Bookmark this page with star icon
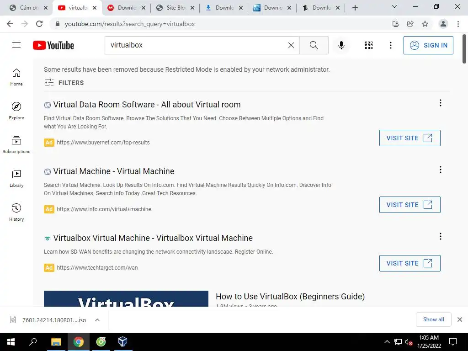 pyautogui.click(x=425, y=24)
